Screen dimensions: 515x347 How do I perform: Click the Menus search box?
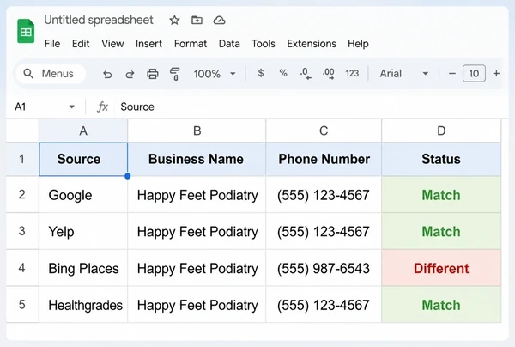(x=51, y=74)
